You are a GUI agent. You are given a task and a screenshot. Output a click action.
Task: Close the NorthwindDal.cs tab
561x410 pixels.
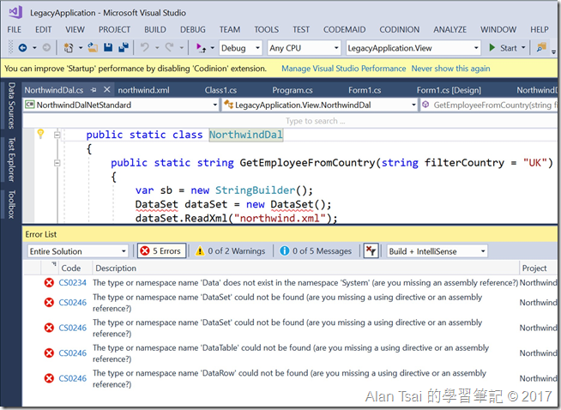click(106, 90)
